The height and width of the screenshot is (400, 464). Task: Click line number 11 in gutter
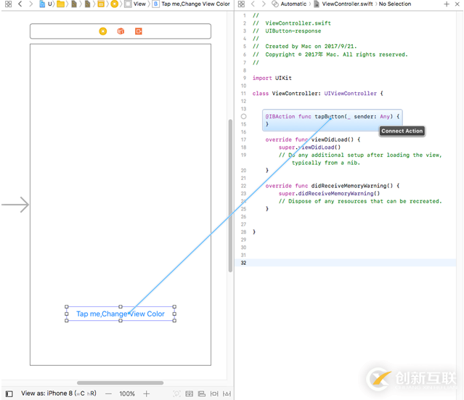243,94
